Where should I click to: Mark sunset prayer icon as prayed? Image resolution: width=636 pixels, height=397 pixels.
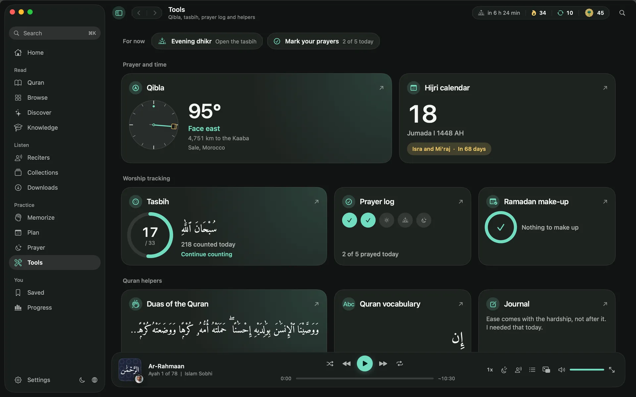(405, 220)
